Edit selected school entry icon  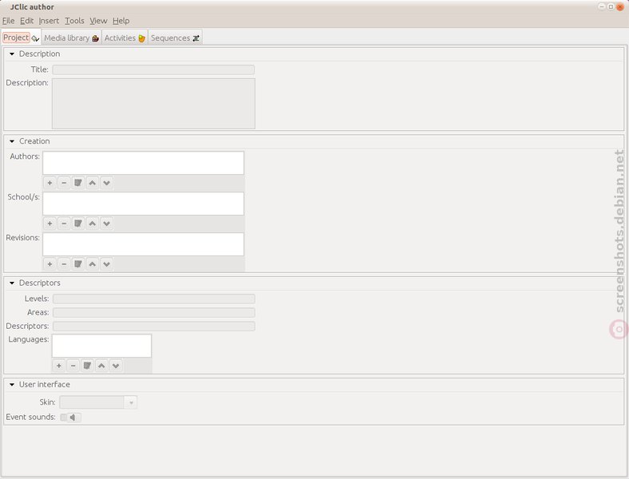coord(78,224)
